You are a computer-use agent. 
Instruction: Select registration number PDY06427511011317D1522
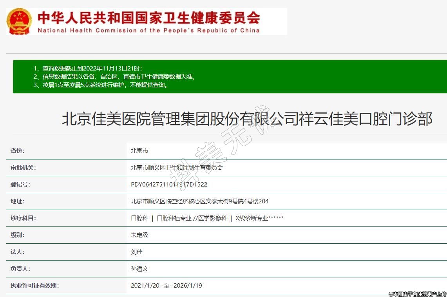169,185
